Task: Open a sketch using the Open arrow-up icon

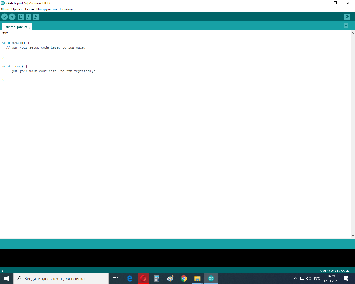Action: (x=28, y=17)
